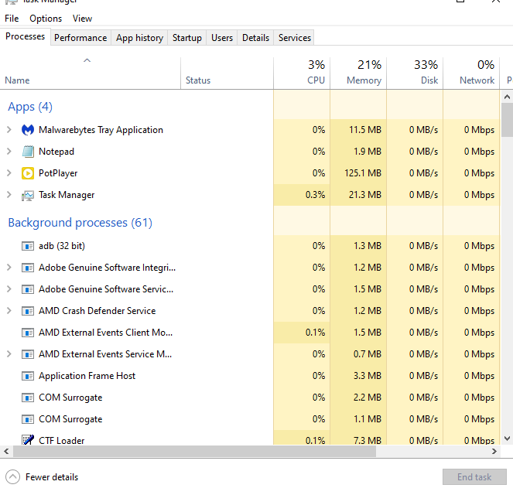Expand the PotPlayer process group
The width and height of the screenshot is (513, 495).
coord(9,173)
